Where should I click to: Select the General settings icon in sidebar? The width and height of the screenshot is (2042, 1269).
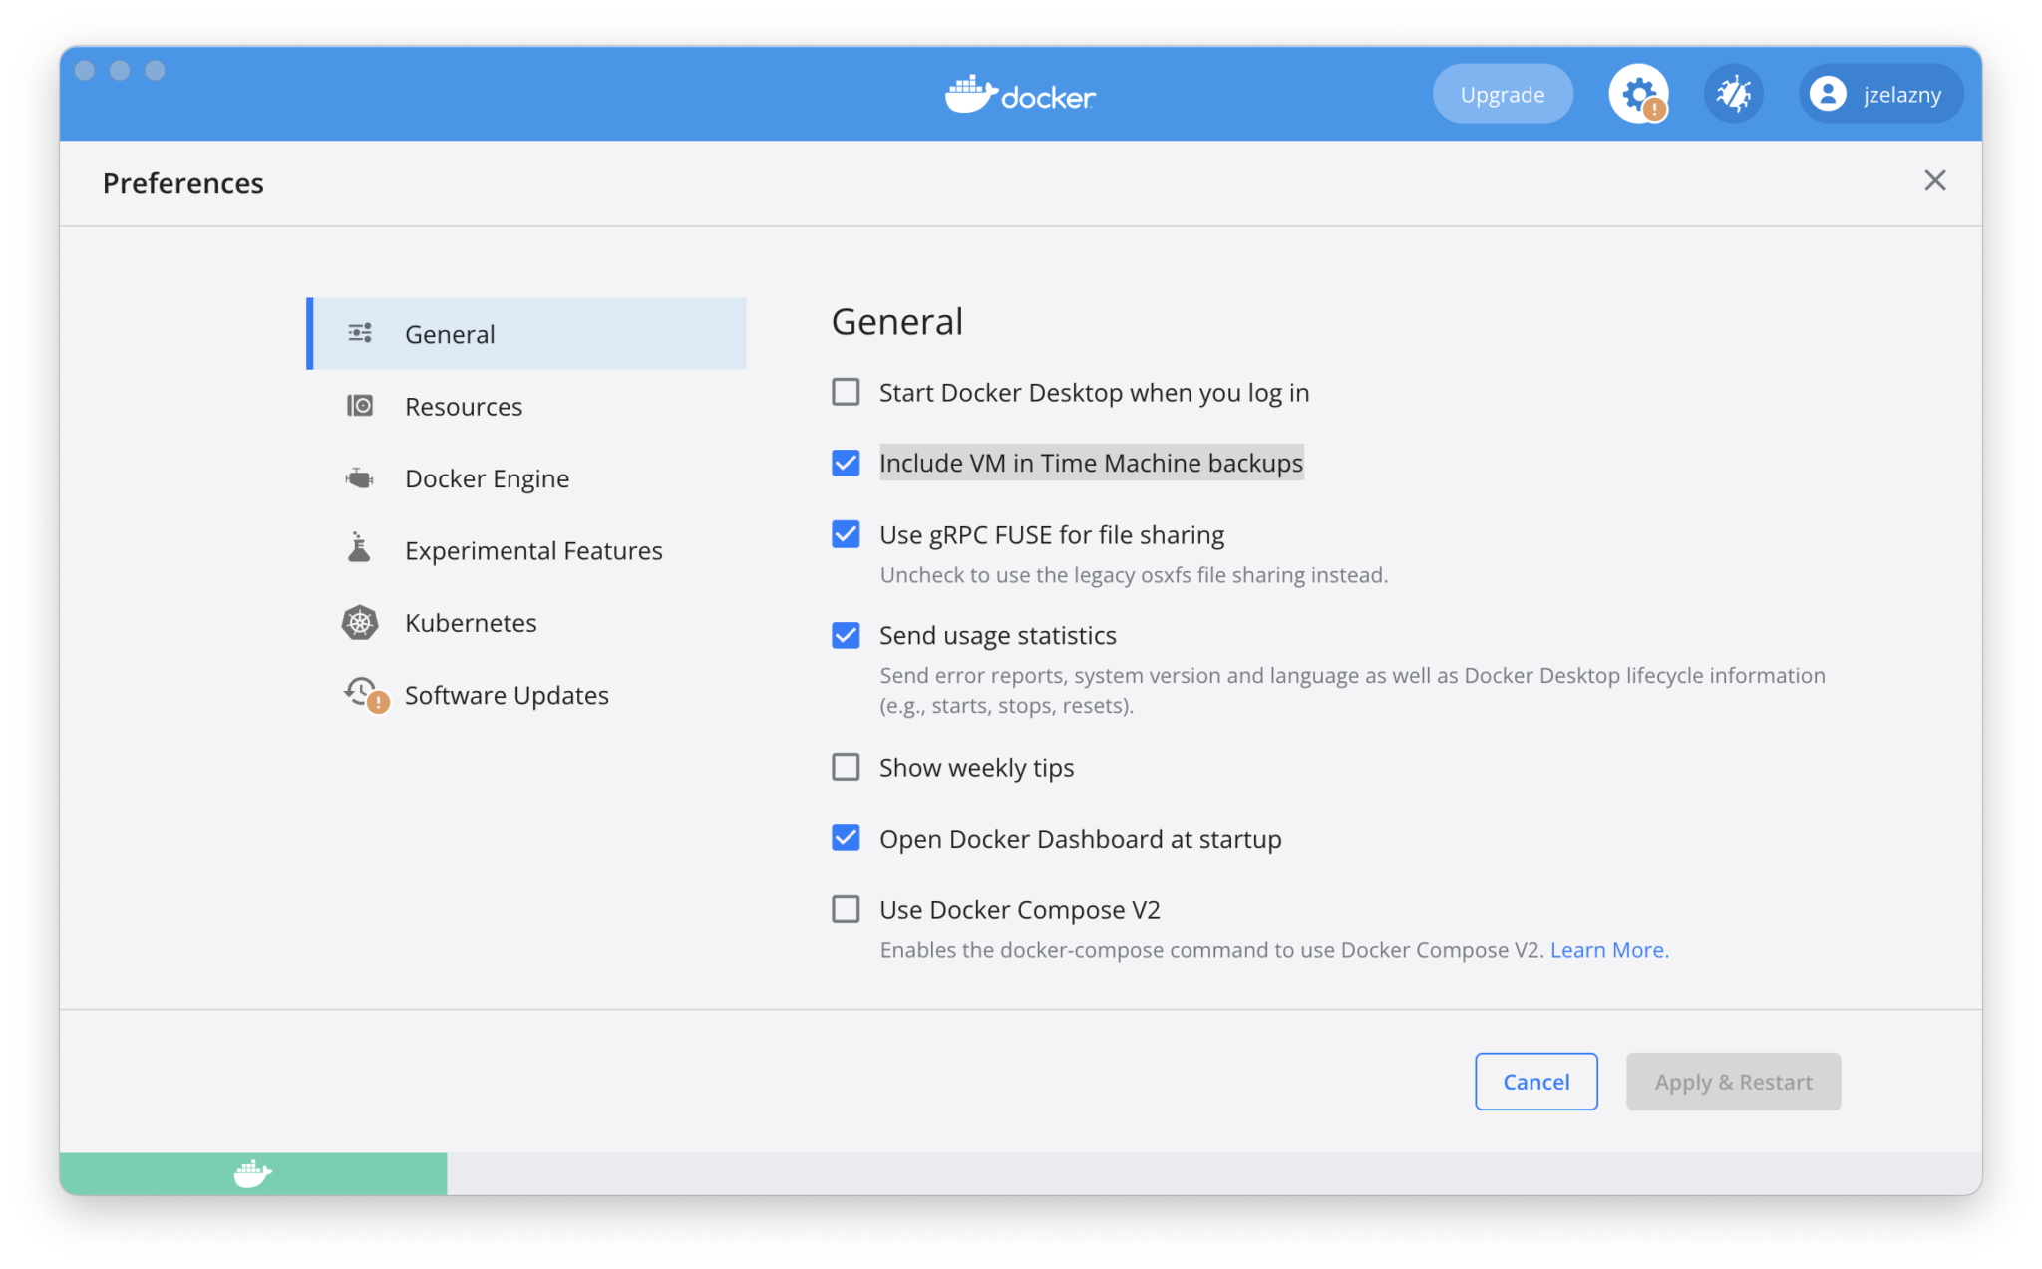[359, 333]
